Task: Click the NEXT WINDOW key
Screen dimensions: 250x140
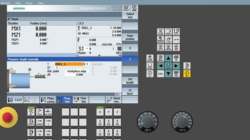Action: [x=161, y=58]
